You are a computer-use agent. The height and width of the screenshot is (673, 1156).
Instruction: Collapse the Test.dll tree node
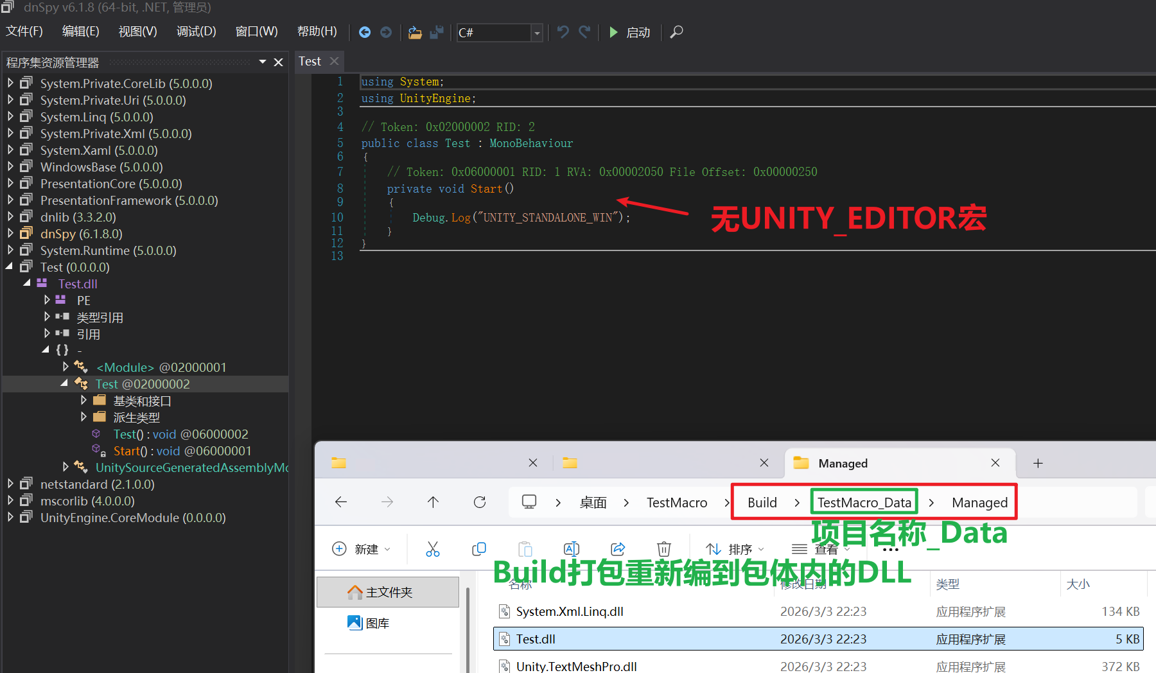(x=27, y=283)
